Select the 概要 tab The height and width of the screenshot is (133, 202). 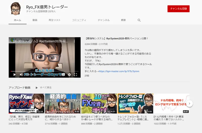pyautogui.click(x=123, y=20)
